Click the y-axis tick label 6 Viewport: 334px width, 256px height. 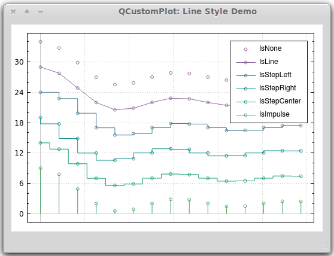(22, 184)
